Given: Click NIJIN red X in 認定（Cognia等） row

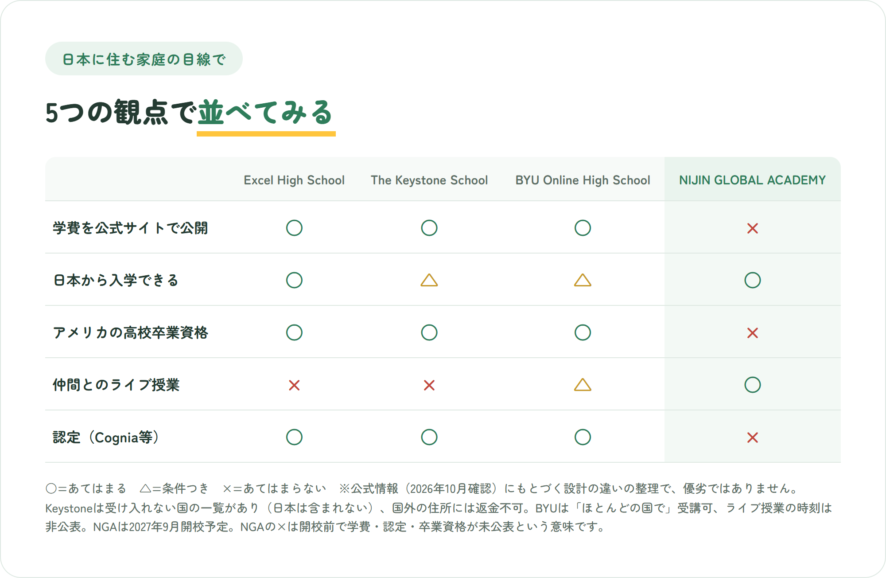Looking at the screenshot, I should click(x=753, y=437).
